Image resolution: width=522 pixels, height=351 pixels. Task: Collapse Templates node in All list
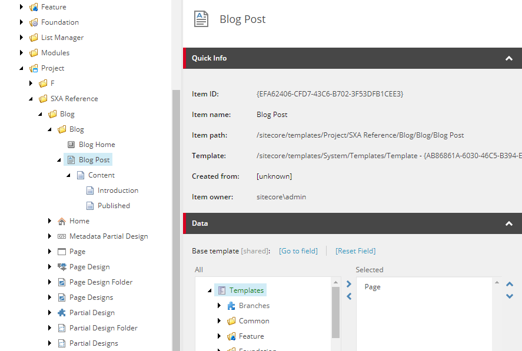click(x=210, y=291)
